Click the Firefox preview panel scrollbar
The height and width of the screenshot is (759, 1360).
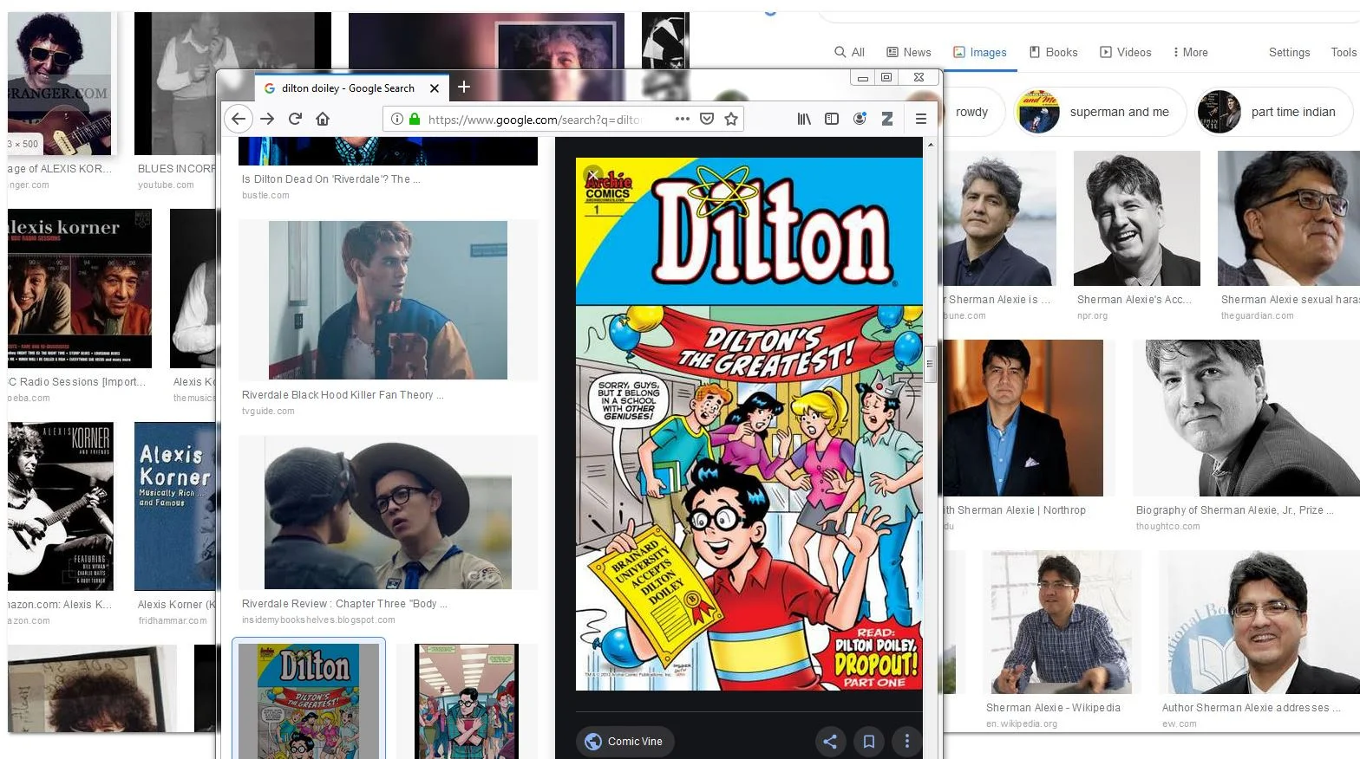930,364
